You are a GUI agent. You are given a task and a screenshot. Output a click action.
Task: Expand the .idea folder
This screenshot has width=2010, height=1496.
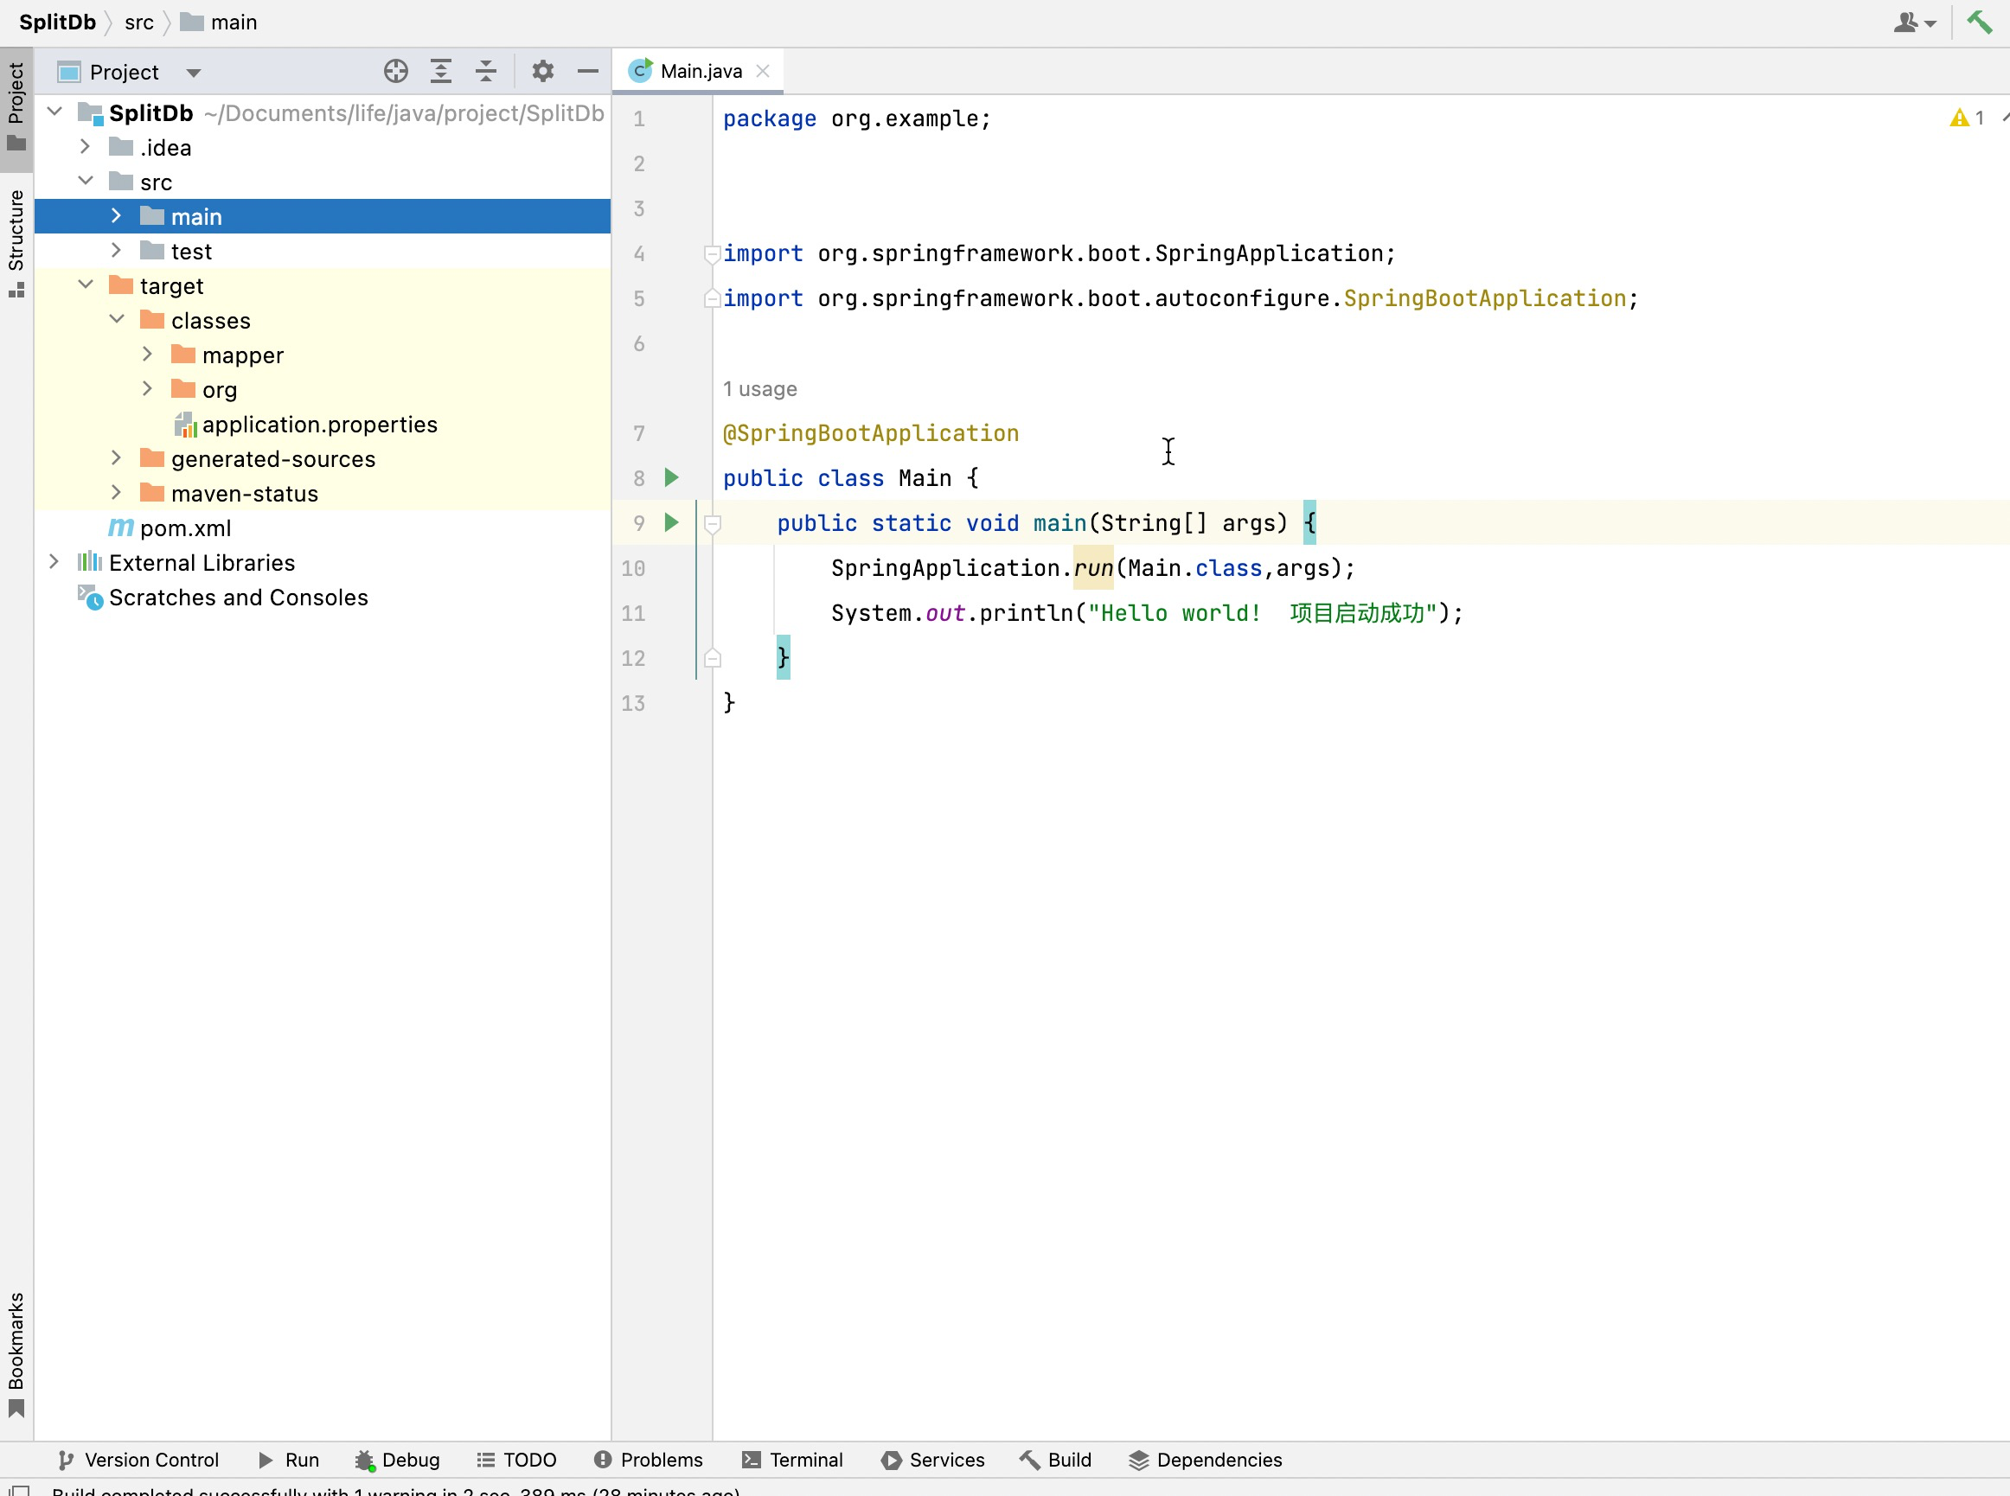85,147
